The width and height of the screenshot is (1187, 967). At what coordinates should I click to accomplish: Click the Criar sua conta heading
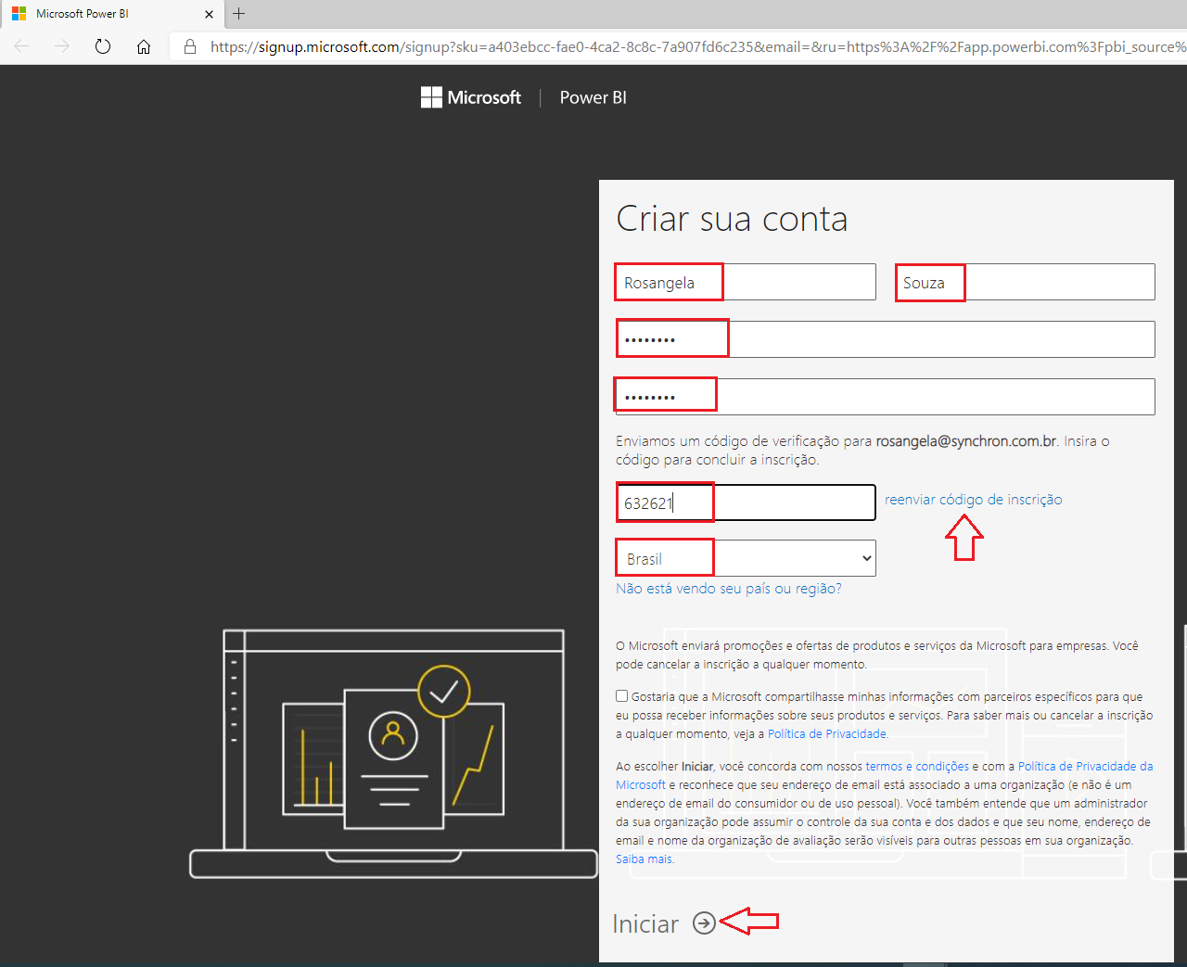pyautogui.click(x=732, y=219)
